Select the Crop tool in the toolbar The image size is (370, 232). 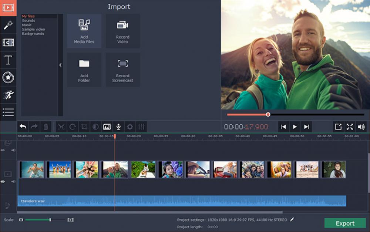click(x=83, y=127)
